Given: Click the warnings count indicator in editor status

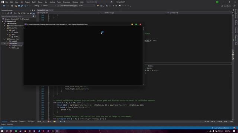Looking at the screenshot, I should (55, 122).
